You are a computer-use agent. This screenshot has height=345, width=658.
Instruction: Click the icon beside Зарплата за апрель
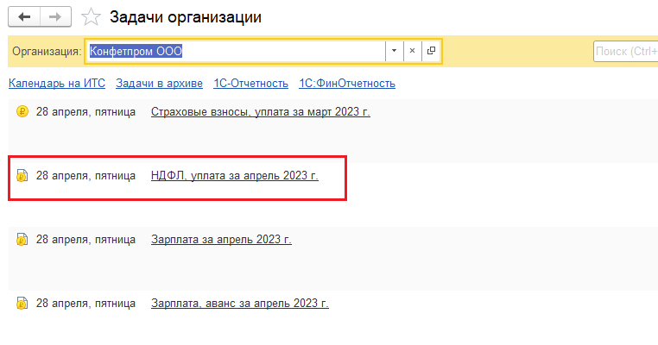coord(22,239)
